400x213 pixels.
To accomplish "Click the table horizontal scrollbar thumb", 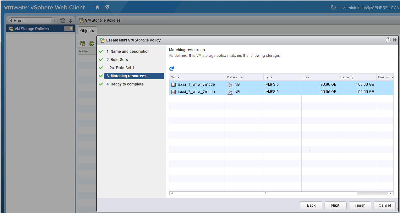I will tap(266, 193).
